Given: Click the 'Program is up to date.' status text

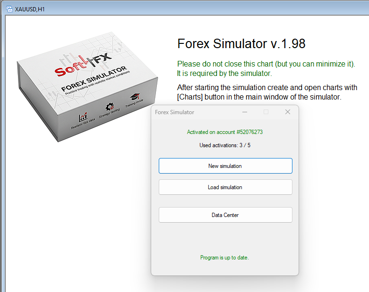Looking at the screenshot, I should [x=224, y=258].
